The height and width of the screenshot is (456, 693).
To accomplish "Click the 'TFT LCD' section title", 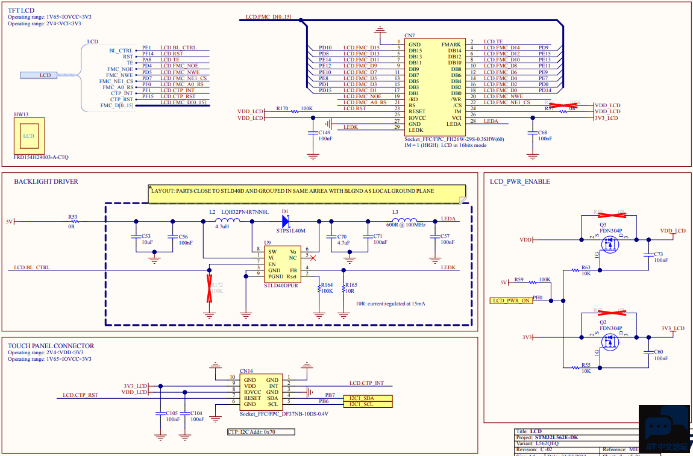I will [21, 10].
